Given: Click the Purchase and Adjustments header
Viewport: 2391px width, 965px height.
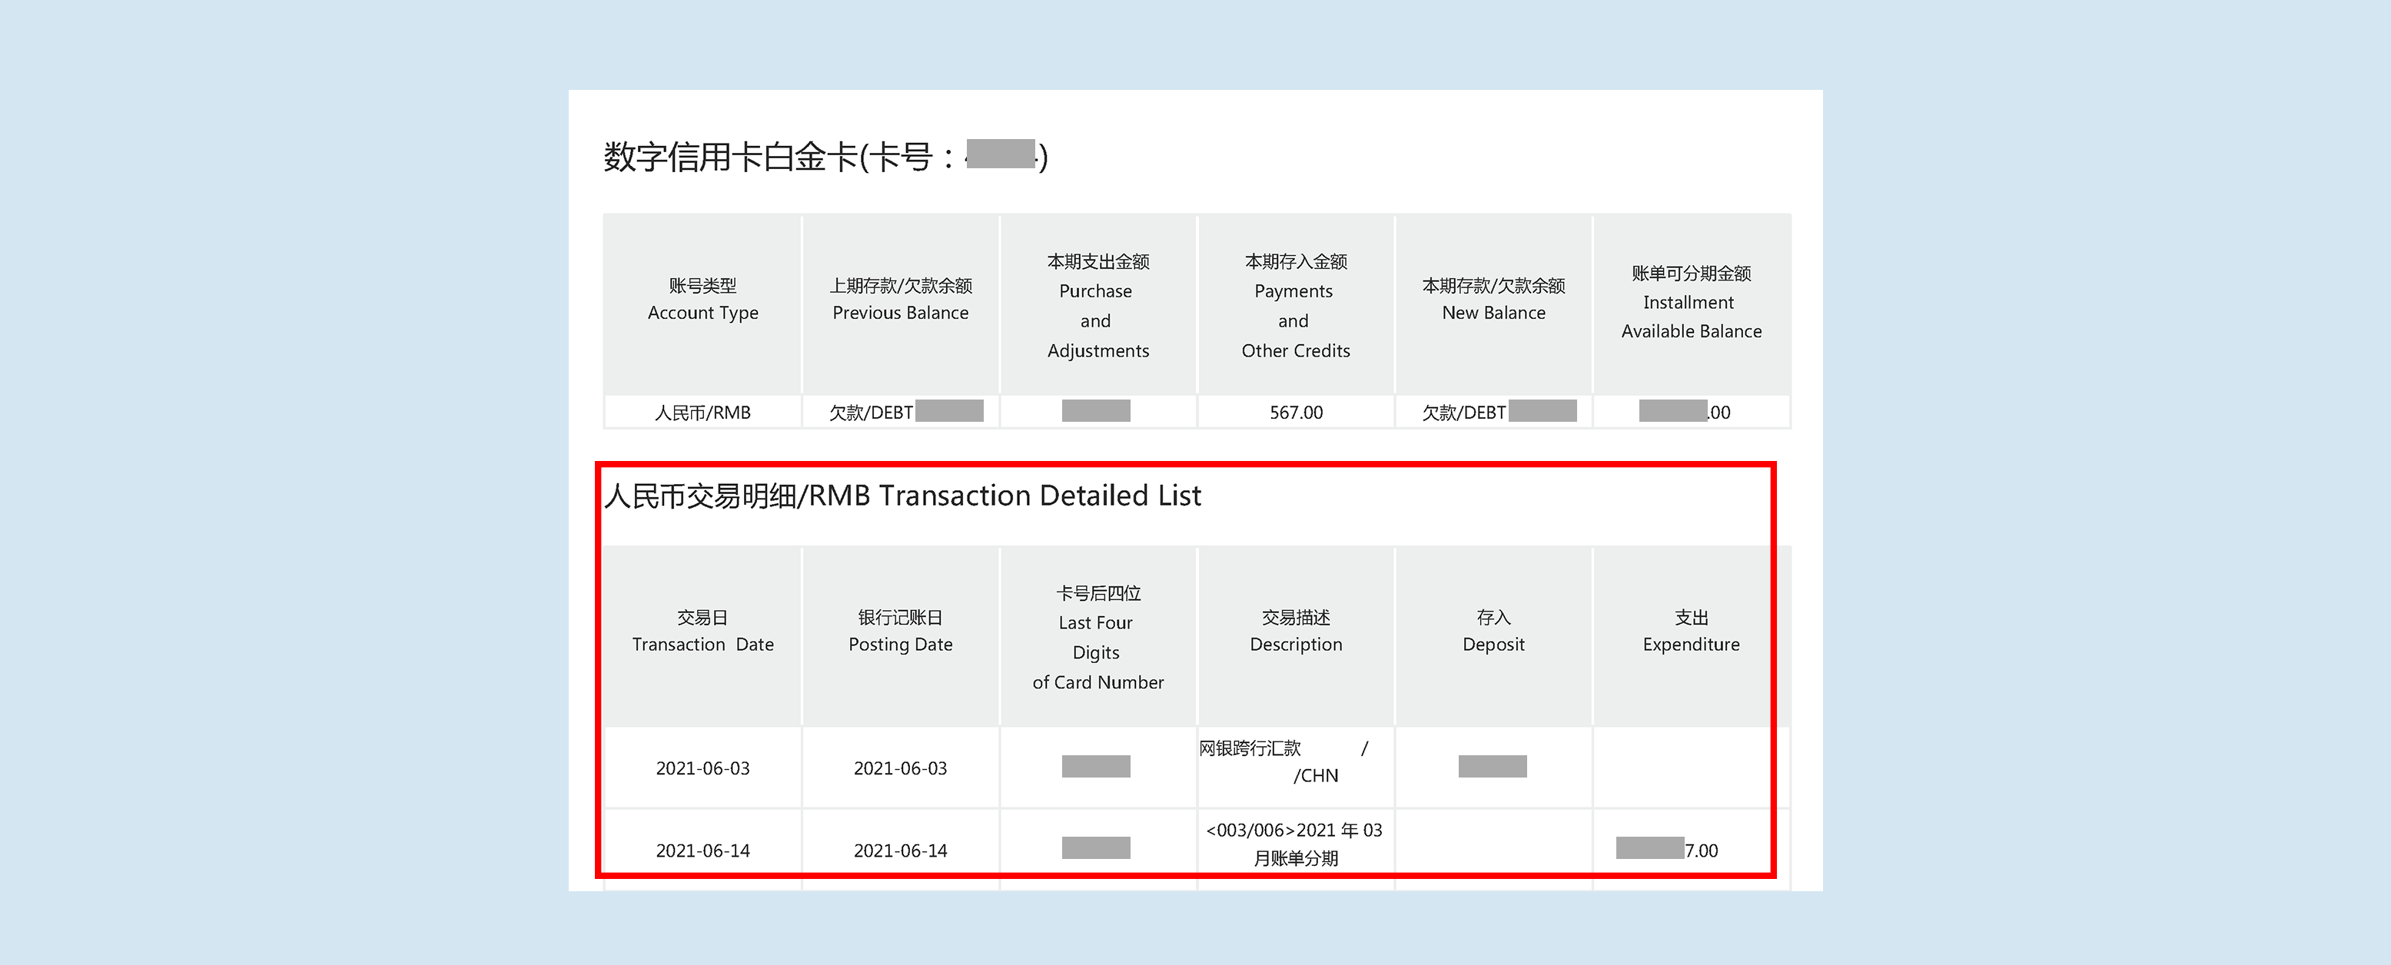Looking at the screenshot, I should 1097,307.
